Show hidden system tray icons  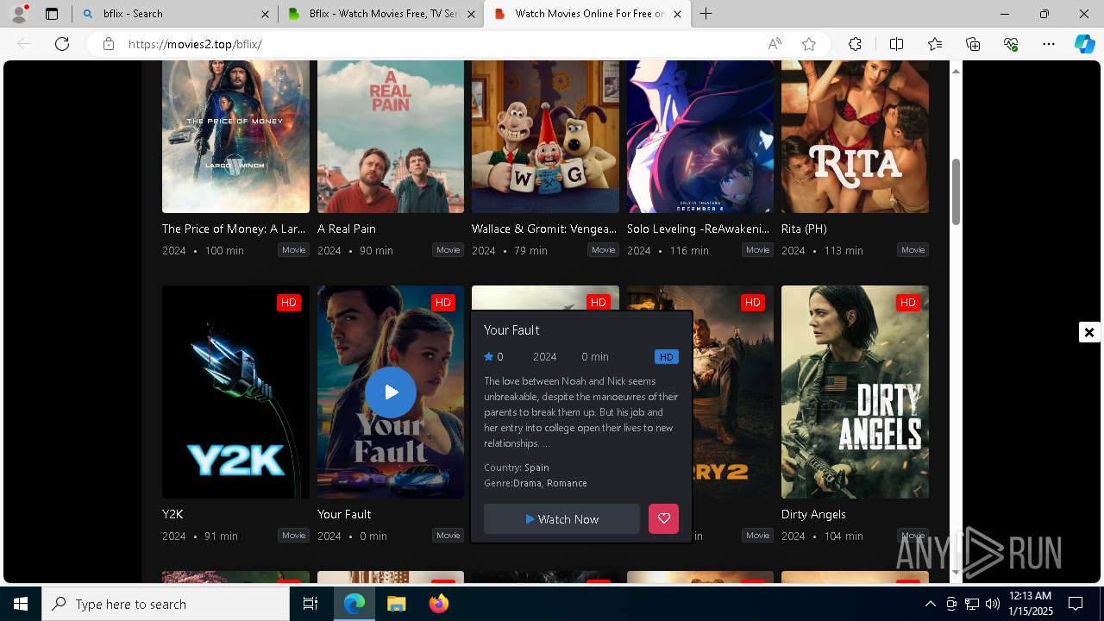(930, 604)
